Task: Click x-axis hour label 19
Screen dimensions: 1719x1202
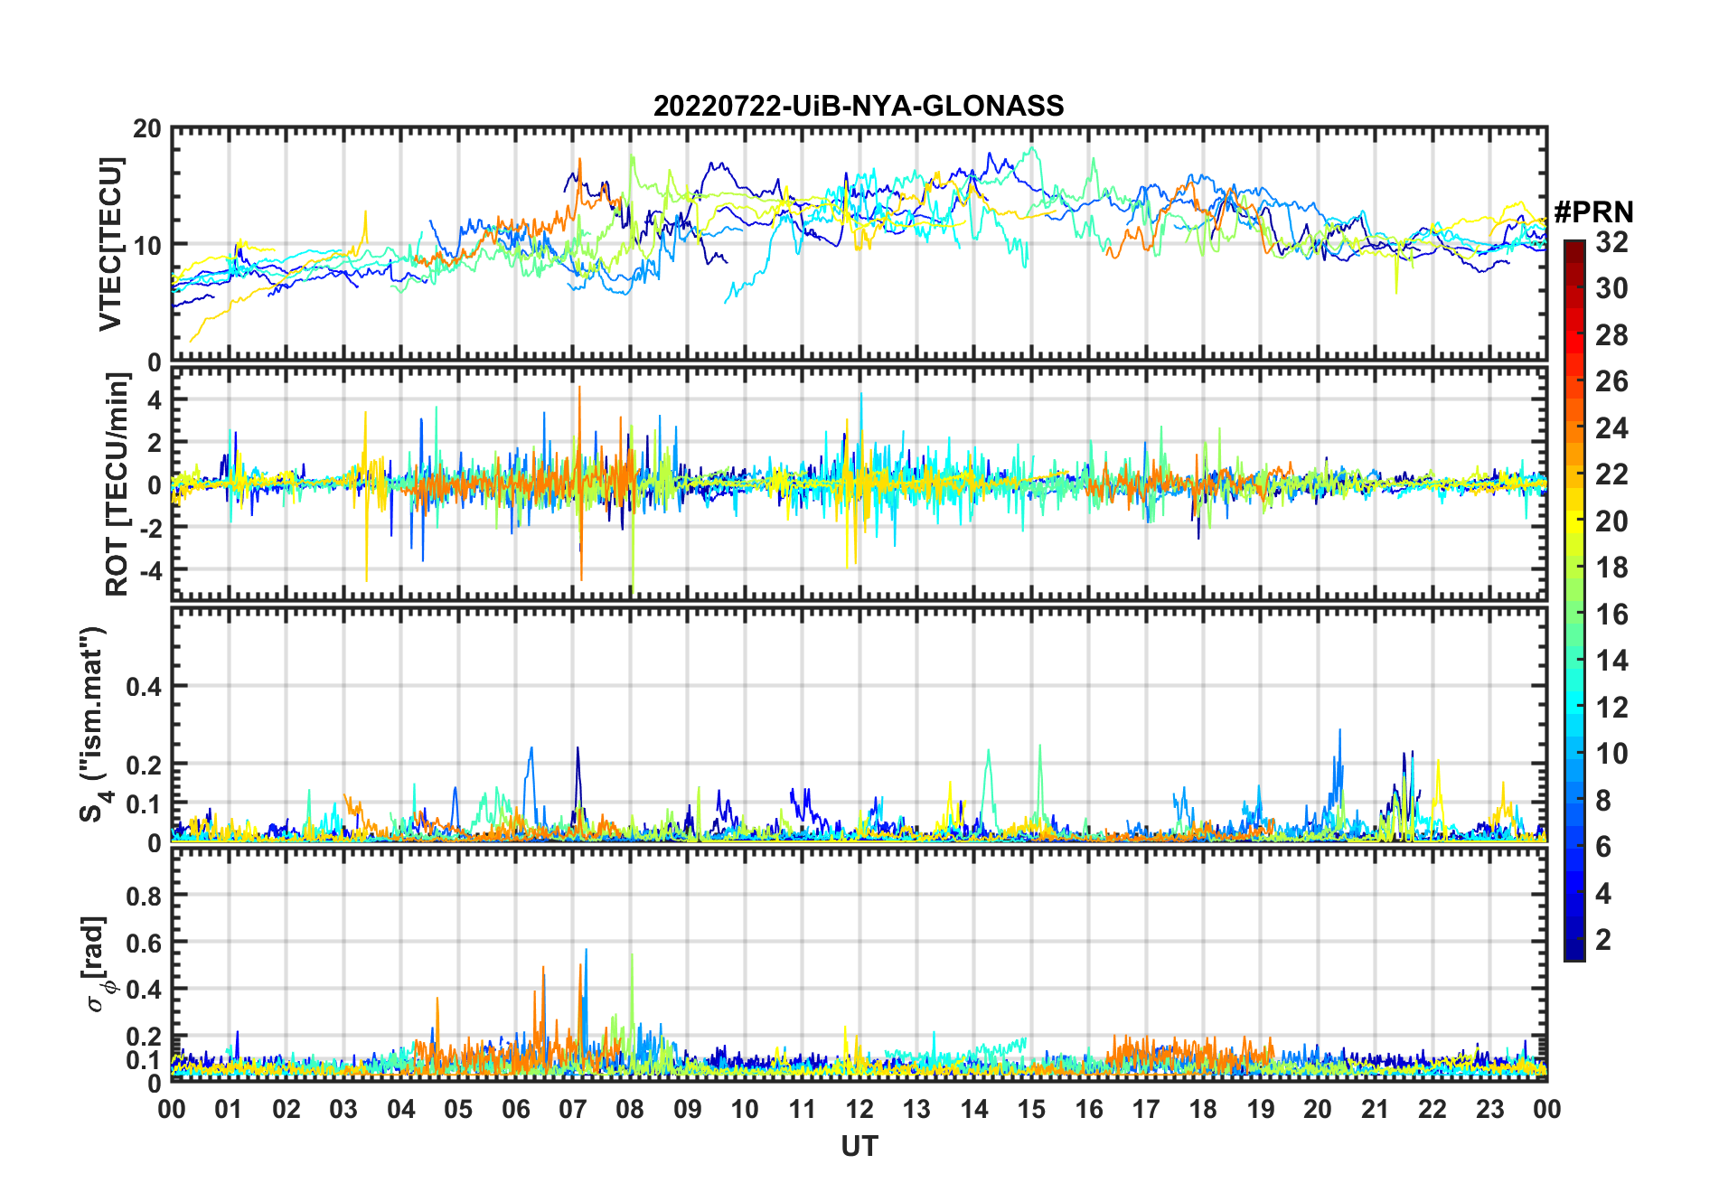Action: pyautogui.click(x=1261, y=1109)
